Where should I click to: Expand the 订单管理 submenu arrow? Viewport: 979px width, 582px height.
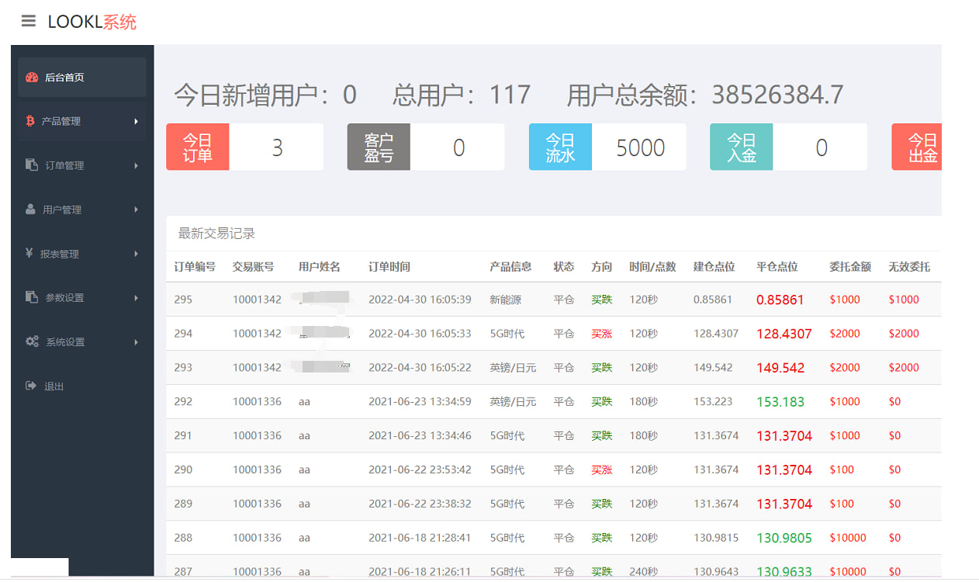137,165
